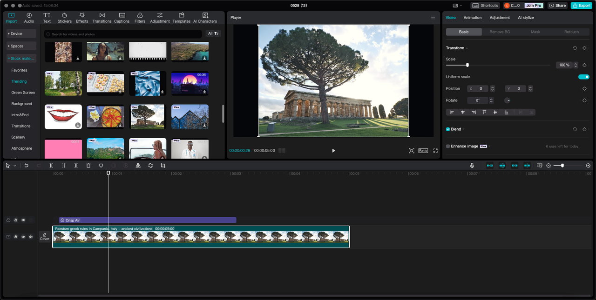Expand the Device section
This screenshot has height=300, width=596.
click(21, 33)
